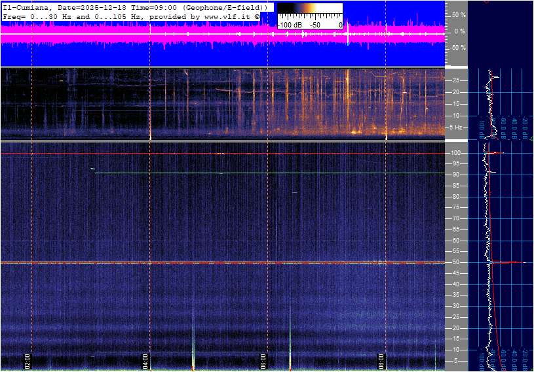Click the -100 dB label on color scale

click(x=289, y=25)
